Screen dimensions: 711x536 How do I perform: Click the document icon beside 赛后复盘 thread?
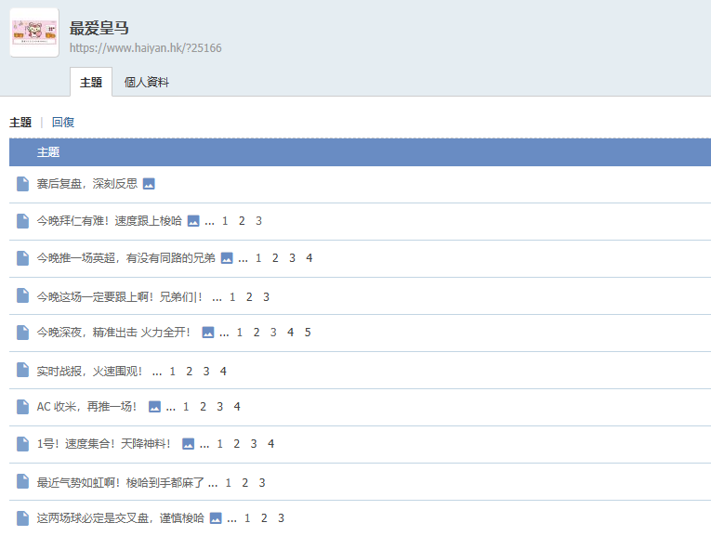tap(23, 184)
